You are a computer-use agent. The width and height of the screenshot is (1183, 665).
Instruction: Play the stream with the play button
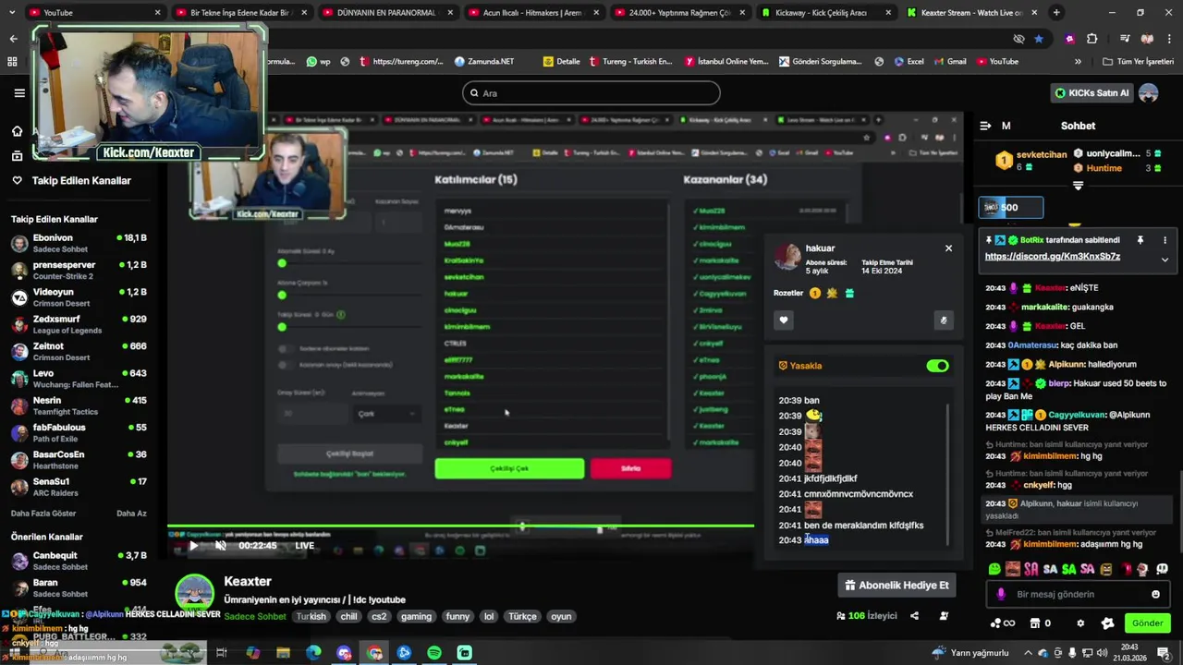click(193, 546)
